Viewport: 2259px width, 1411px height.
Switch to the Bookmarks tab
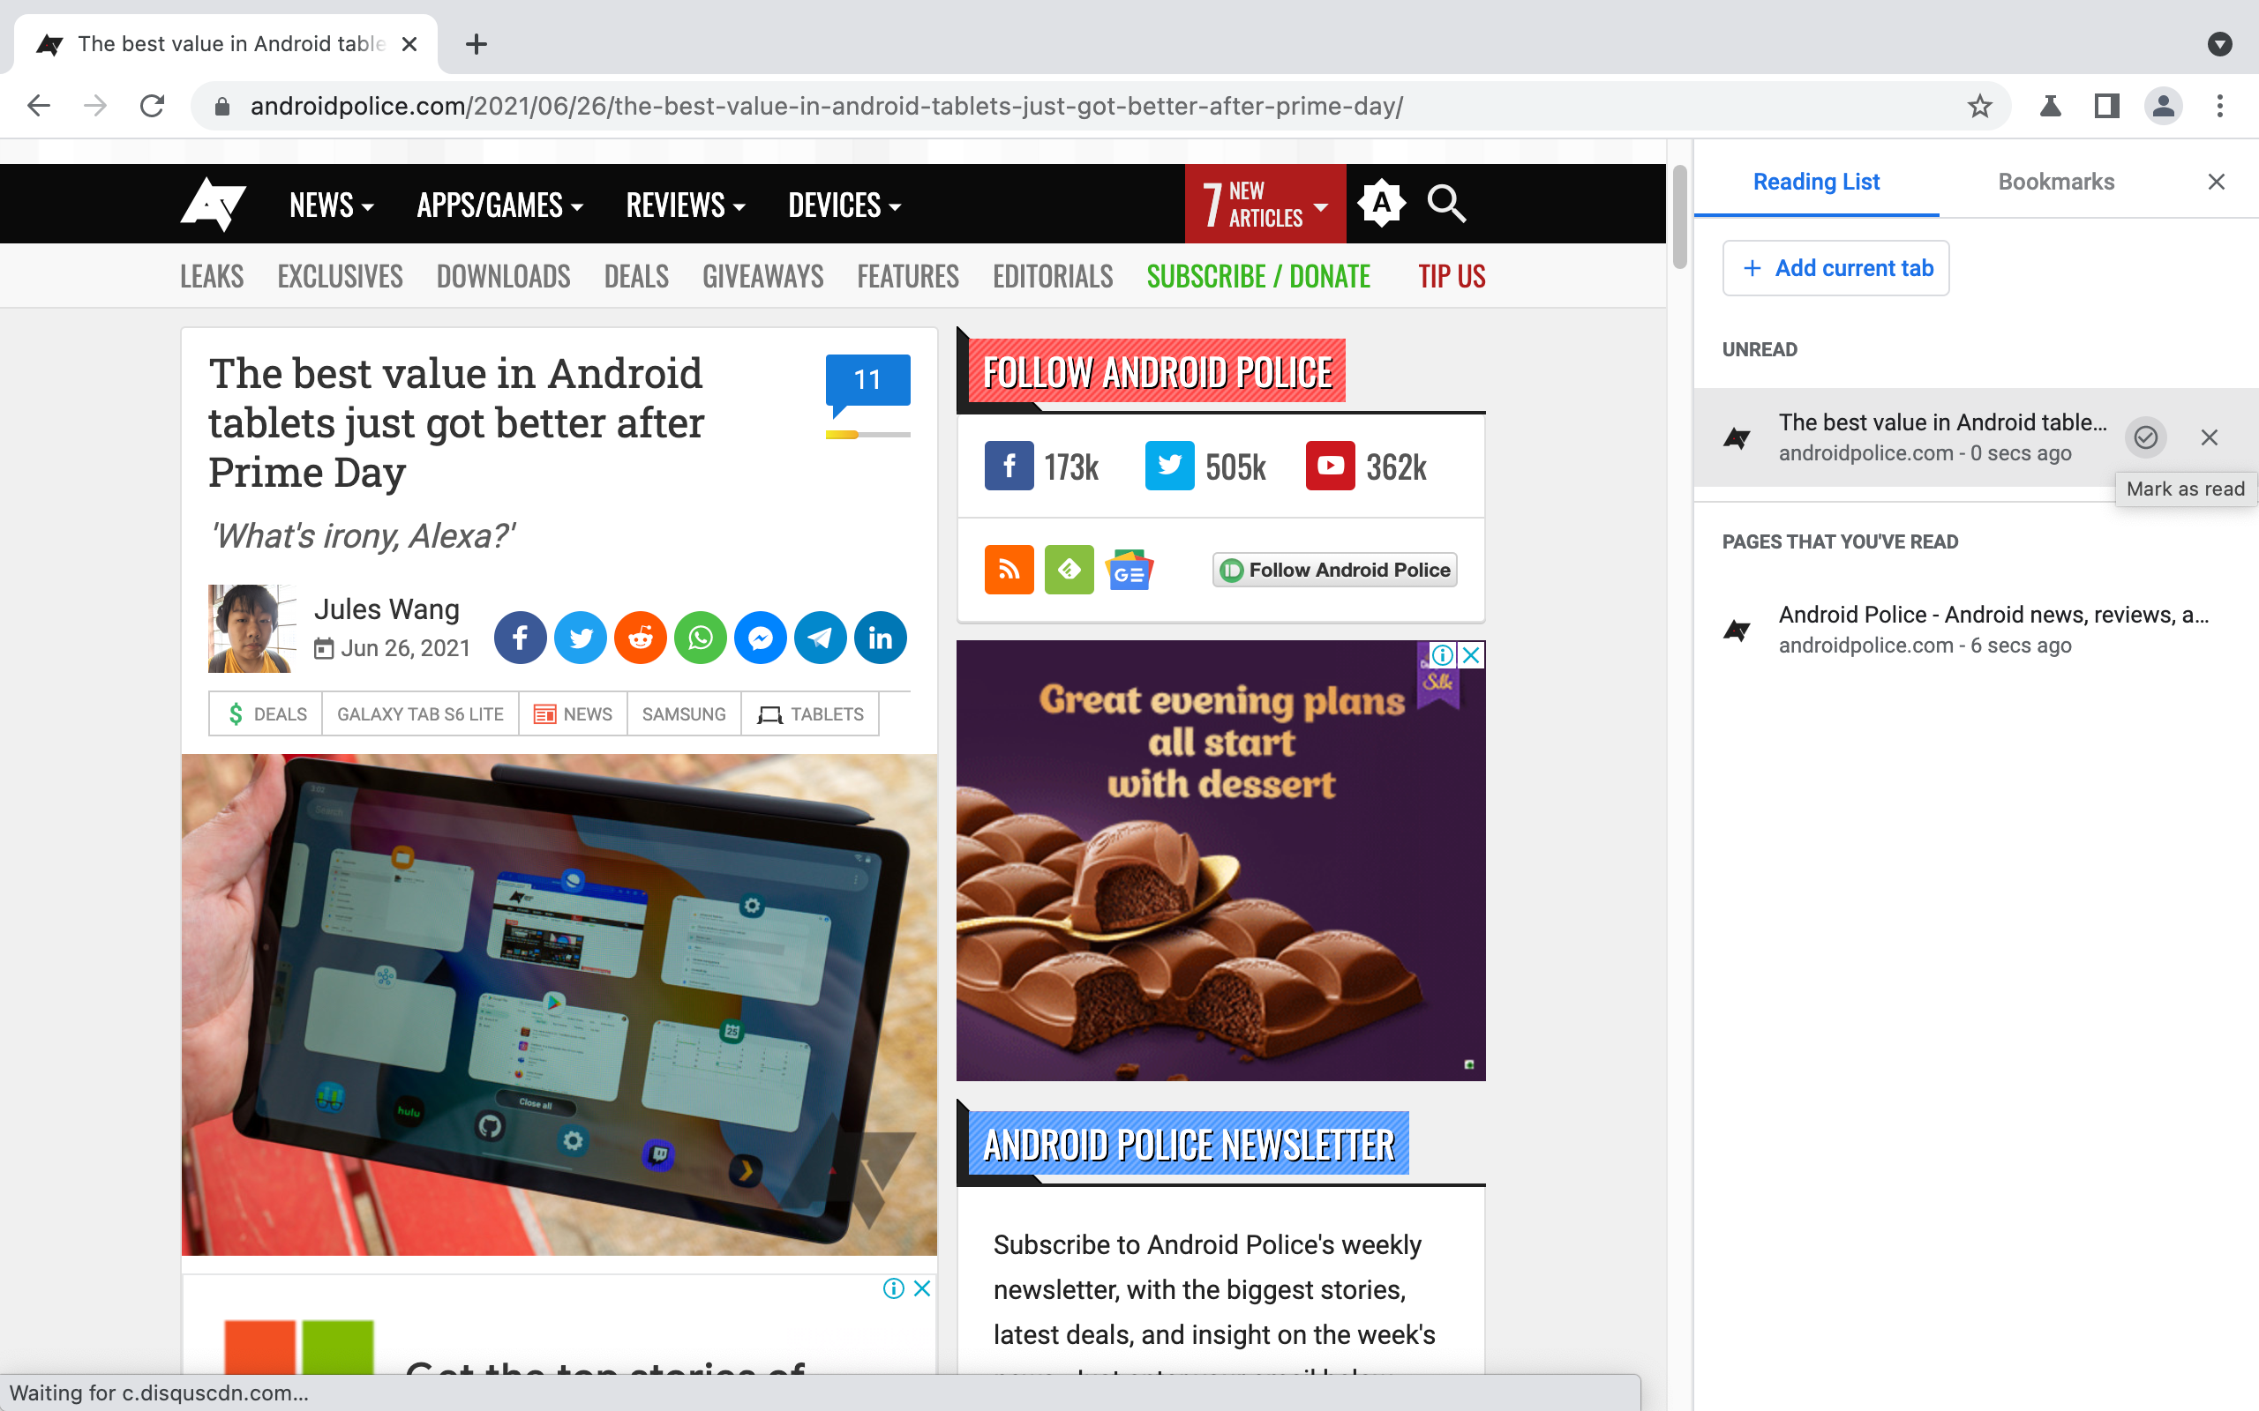click(2055, 181)
